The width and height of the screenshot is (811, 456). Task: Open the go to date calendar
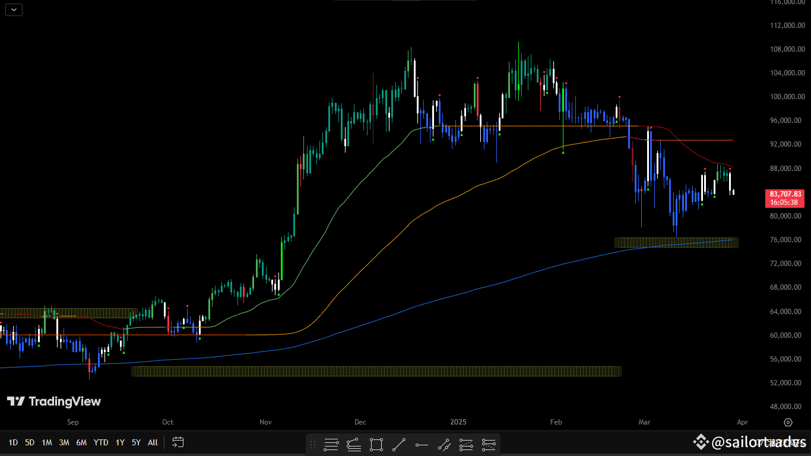178,442
